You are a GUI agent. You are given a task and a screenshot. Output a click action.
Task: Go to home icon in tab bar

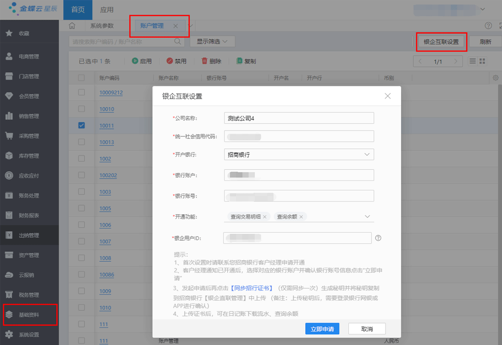pyautogui.click(x=72, y=26)
